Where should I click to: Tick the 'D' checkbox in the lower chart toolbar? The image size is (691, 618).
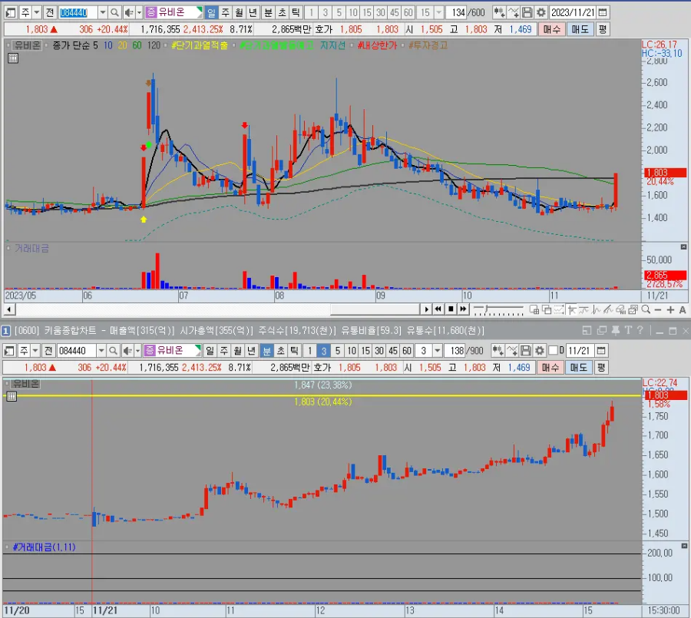[x=554, y=351]
